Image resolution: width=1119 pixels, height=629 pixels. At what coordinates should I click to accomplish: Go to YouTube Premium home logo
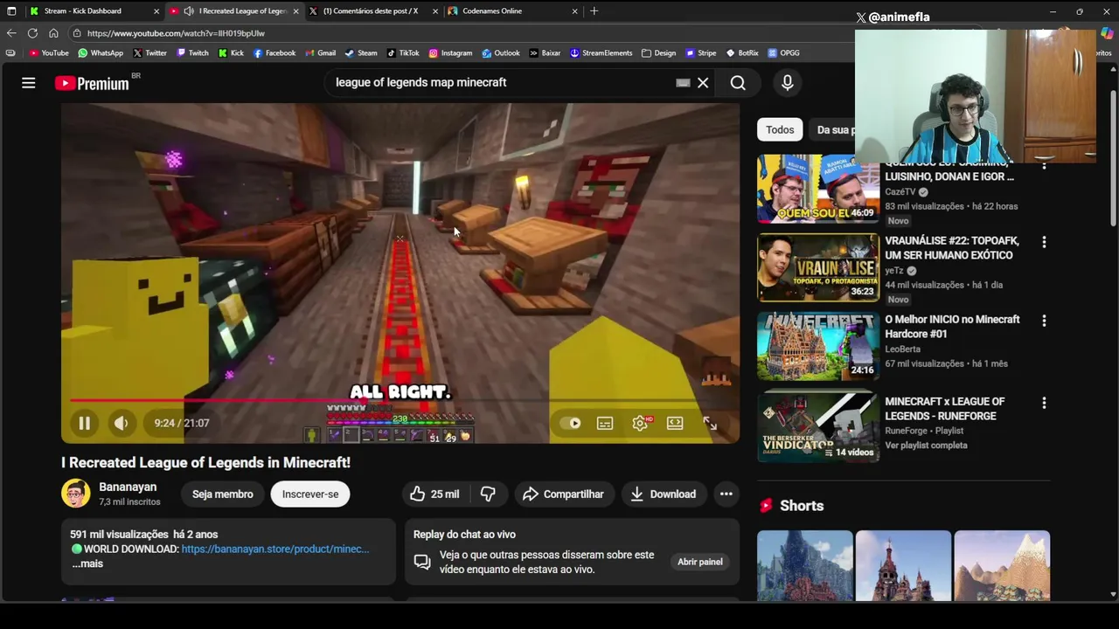point(92,83)
